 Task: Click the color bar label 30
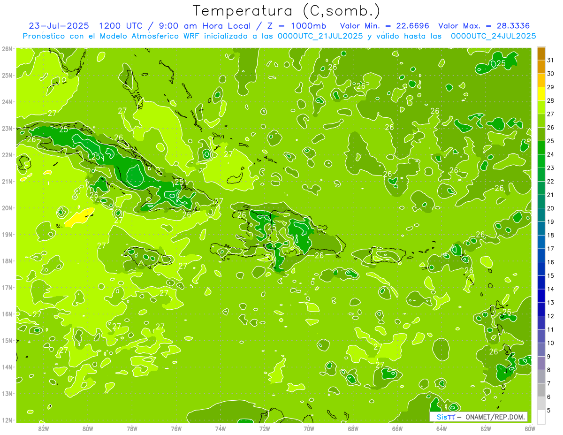point(551,74)
